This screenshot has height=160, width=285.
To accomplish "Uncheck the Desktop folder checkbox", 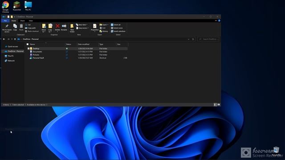I will click(28, 48).
